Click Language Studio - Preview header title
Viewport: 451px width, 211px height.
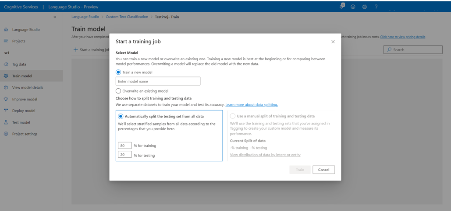point(73,7)
